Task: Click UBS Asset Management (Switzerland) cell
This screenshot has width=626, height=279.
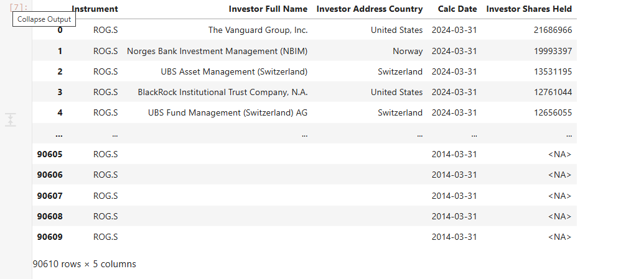Action: (234, 71)
